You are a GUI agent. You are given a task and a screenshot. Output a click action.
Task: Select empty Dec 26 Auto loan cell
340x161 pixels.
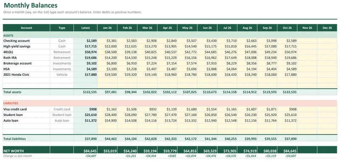327,121
